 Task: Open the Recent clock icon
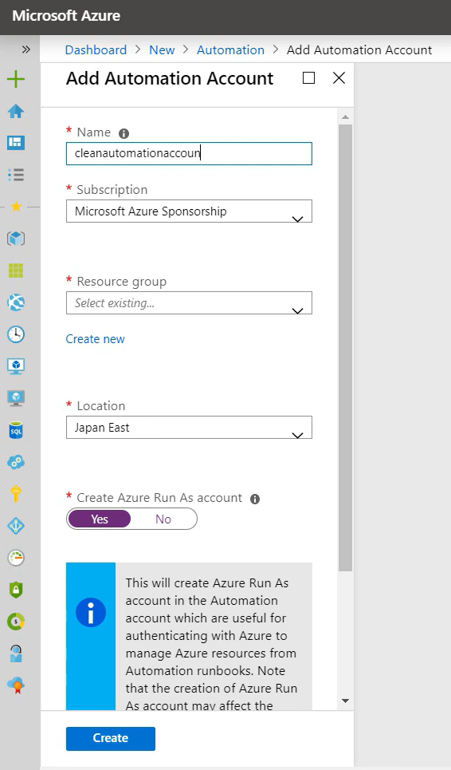point(16,334)
